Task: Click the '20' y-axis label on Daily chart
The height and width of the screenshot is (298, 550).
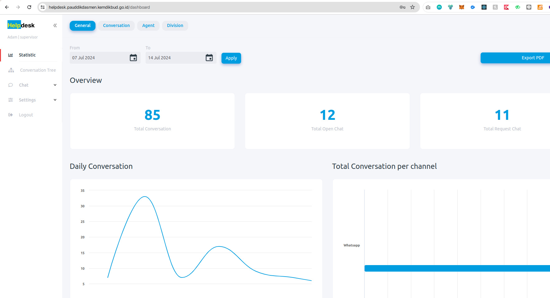Action: (x=82, y=237)
